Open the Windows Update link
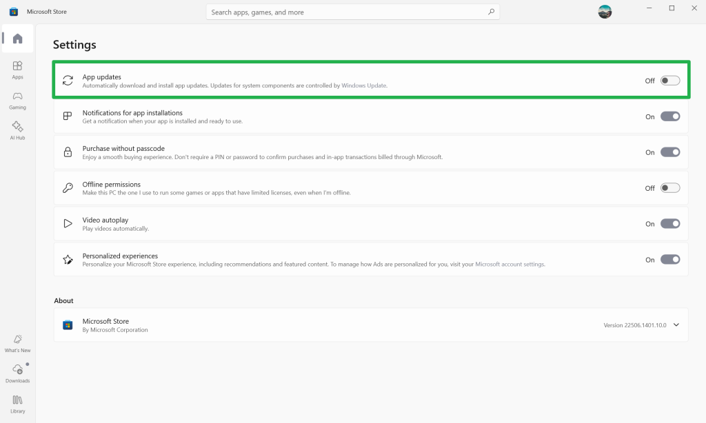The width and height of the screenshot is (706, 423). 364,85
